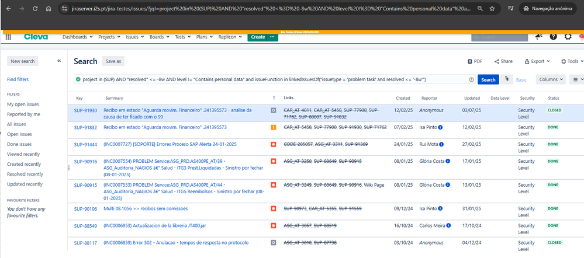Image resolution: width=584 pixels, height=258 pixels.
Task: Click info icon next to Carlos Meira
Action: (x=448, y=226)
